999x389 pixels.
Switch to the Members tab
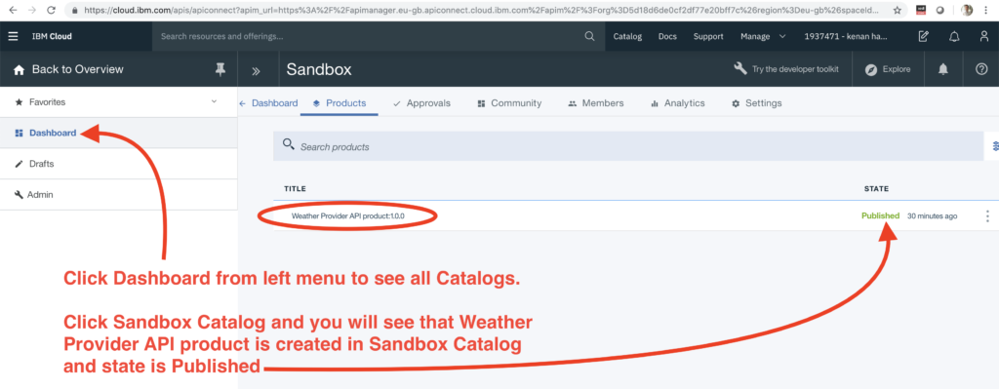[x=596, y=103]
